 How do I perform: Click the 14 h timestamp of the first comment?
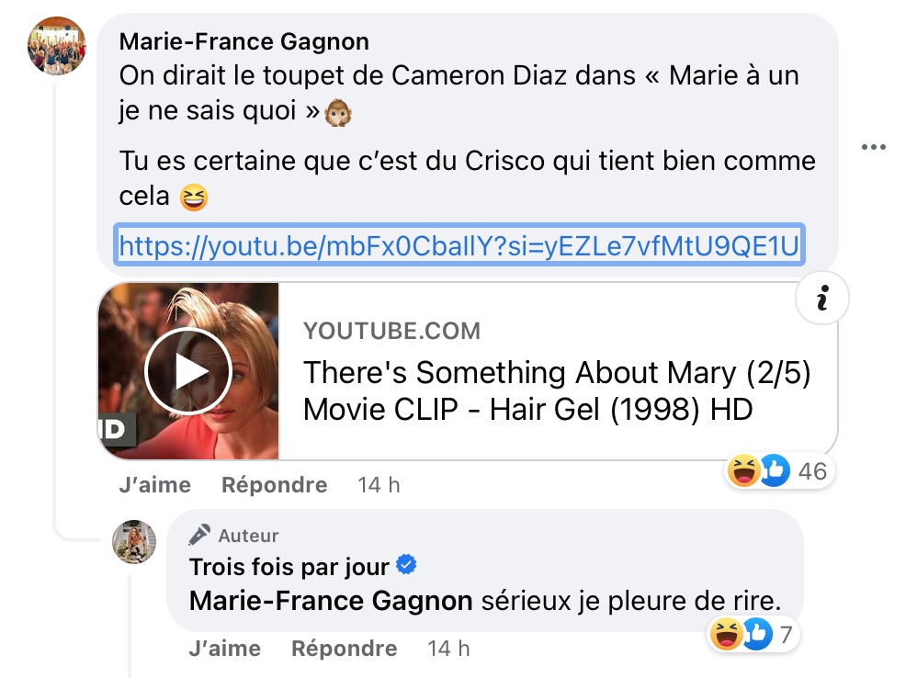point(379,484)
